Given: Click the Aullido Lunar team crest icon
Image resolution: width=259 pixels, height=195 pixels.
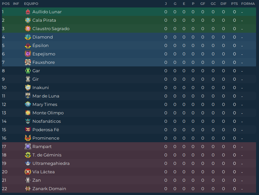Looking at the screenshot, I should (28, 12).
